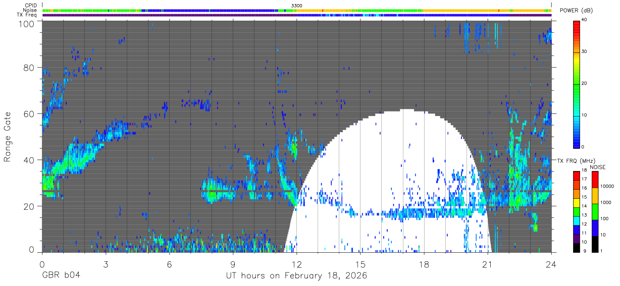The width and height of the screenshot is (620, 286).
Task: Select the Noise row label at top left
Action: (x=29, y=10)
